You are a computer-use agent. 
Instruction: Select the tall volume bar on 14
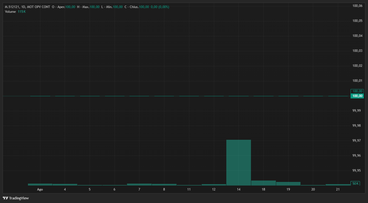[x=239, y=162]
